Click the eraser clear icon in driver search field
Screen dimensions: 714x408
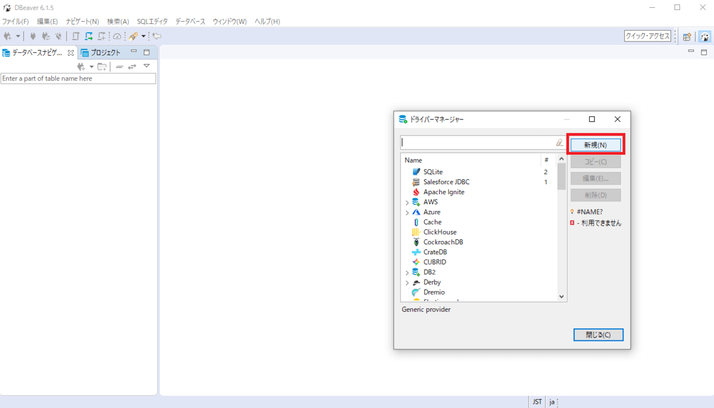[x=559, y=143]
